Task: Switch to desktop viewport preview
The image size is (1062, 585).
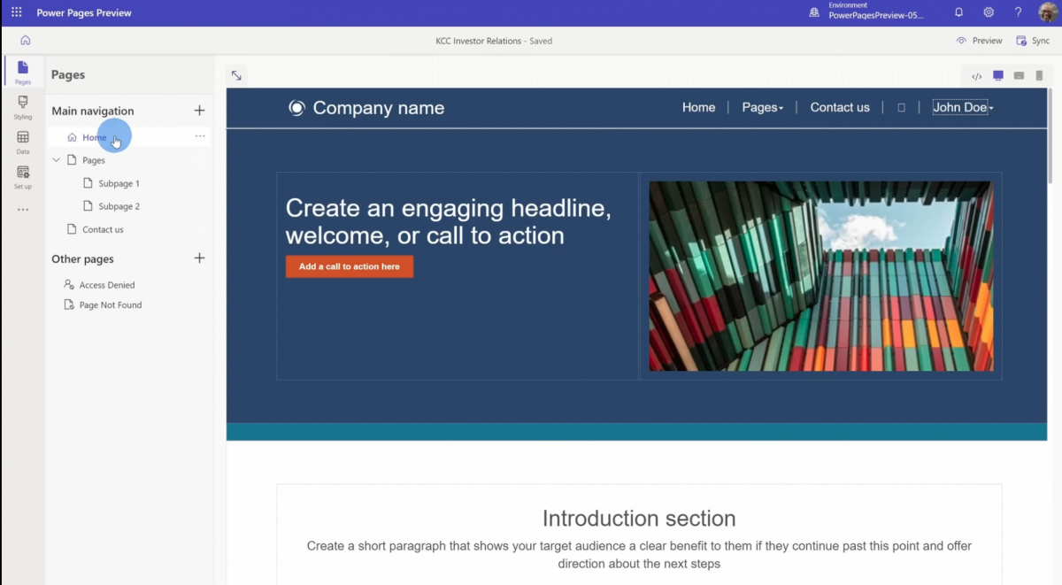Action: click(998, 76)
